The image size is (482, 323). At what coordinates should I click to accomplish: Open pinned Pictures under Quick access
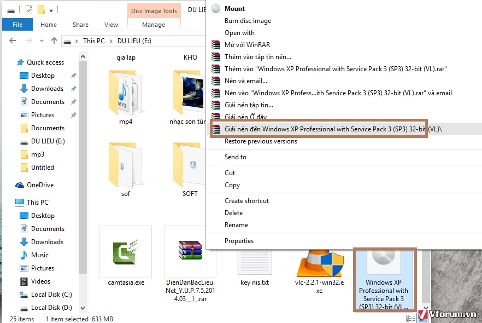(43, 115)
